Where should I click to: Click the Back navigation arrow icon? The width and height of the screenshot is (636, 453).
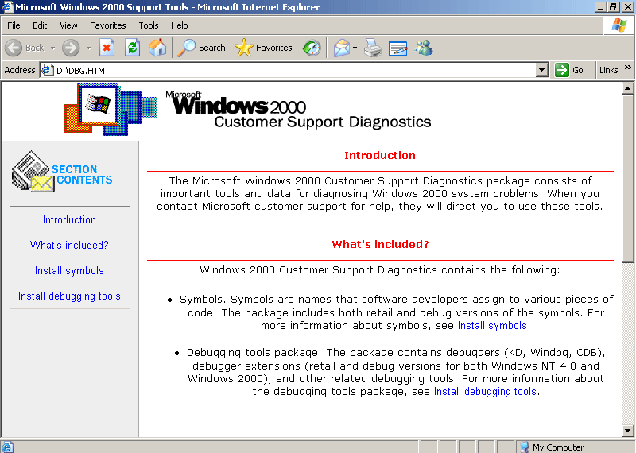point(14,48)
